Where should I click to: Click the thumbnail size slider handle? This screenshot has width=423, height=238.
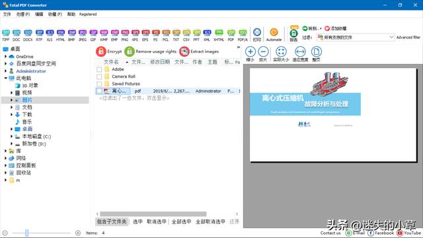[26, 233]
